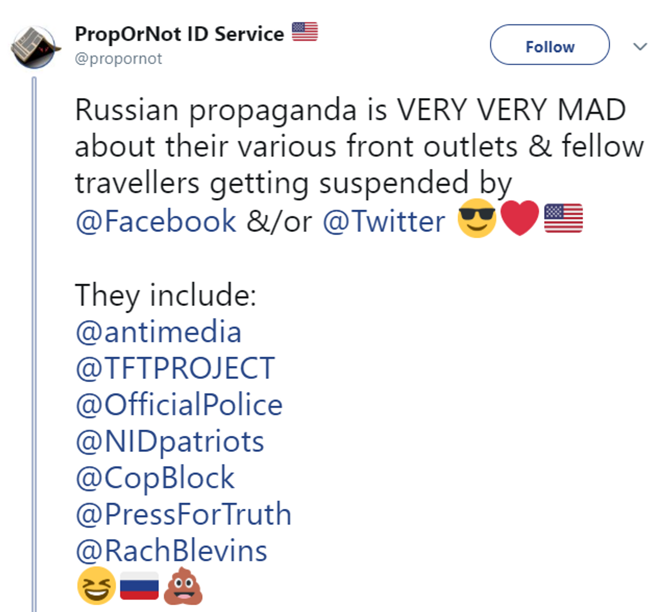This screenshot has width=667, height=612.
Task: Click the US flag beside the name
Action: coord(305,32)
